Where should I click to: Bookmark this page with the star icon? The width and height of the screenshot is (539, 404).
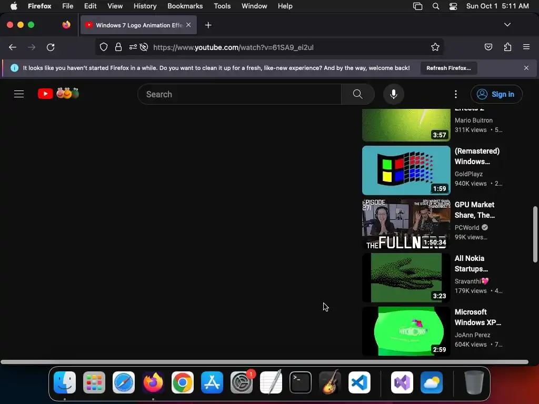coord(435,47)
